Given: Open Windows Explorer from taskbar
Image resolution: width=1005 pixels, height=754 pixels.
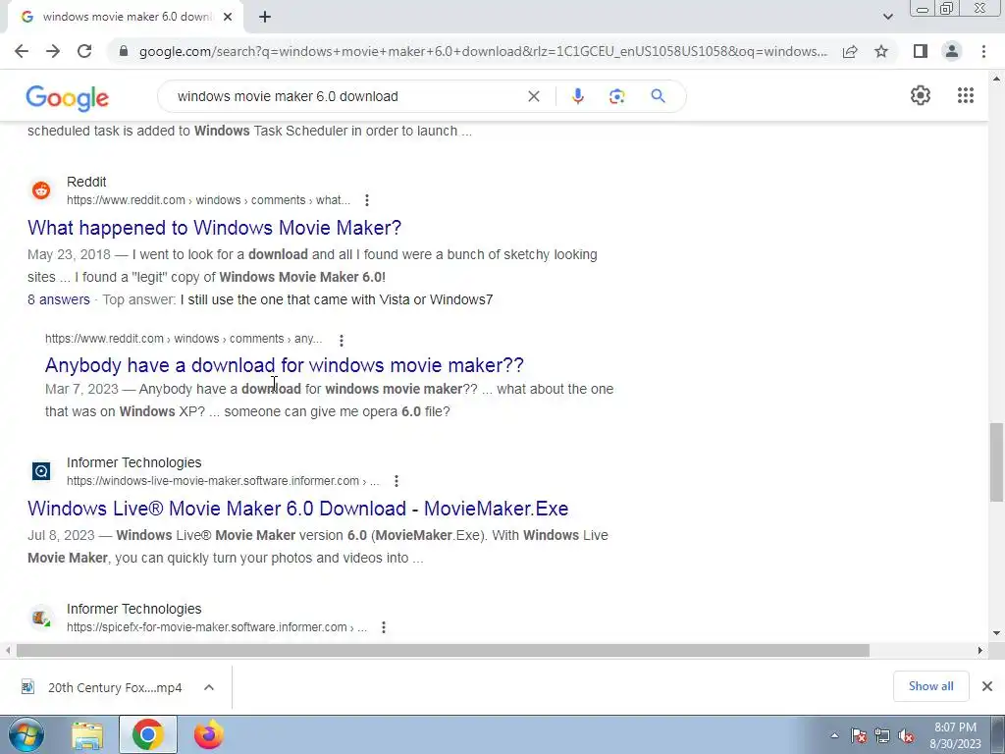Looking at the screenshot, I should 87,735.
